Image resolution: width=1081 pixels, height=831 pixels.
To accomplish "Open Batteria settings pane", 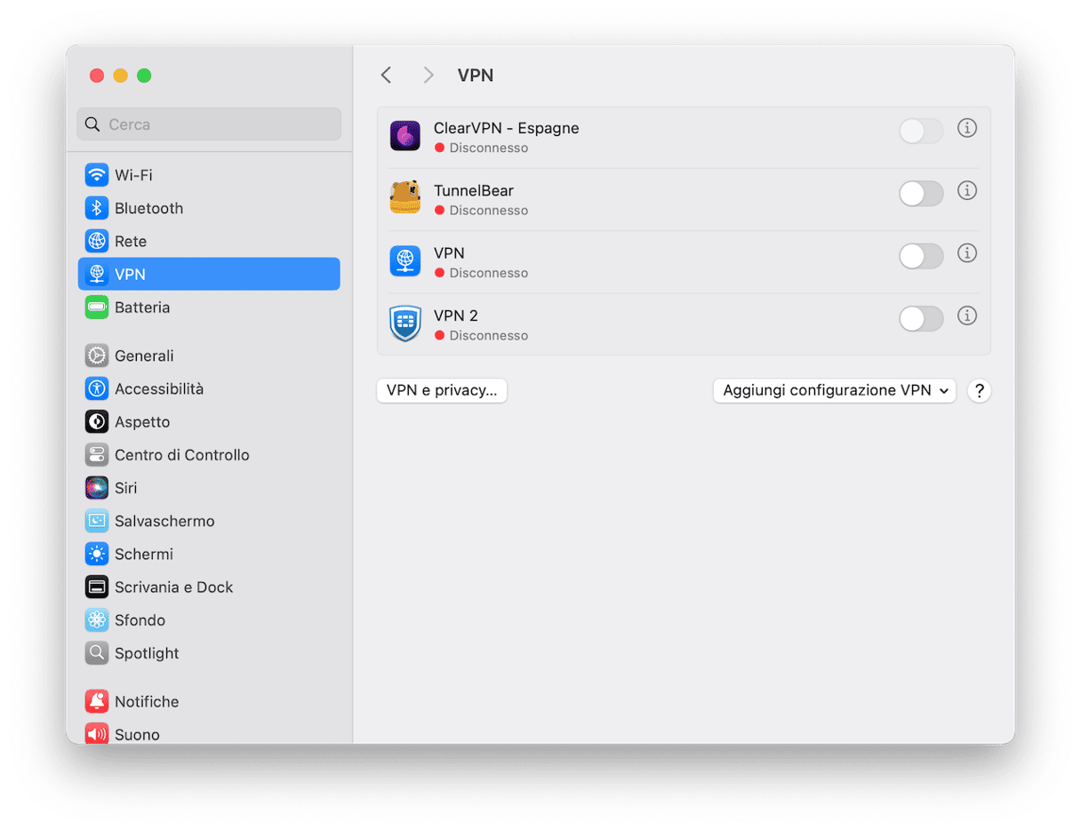I will (141, 308).
